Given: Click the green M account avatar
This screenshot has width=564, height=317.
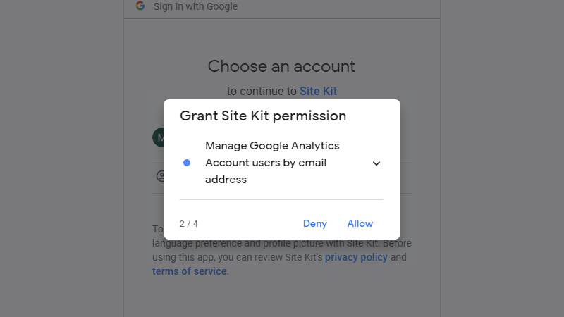Looking at the screenshot, I should pyautogui.click(x=158, y=137).
